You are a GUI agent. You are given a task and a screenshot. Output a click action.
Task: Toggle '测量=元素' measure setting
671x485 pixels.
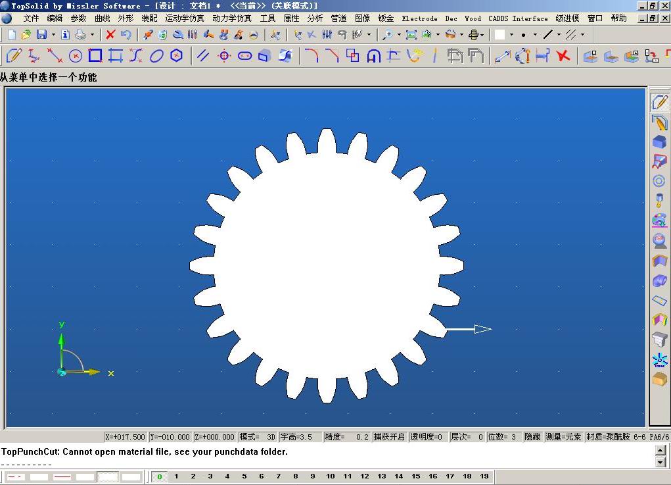coord(563,436)
